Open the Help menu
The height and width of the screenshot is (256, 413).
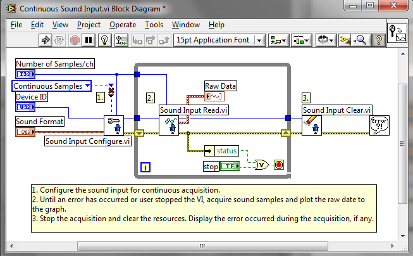tap(216, 25)
